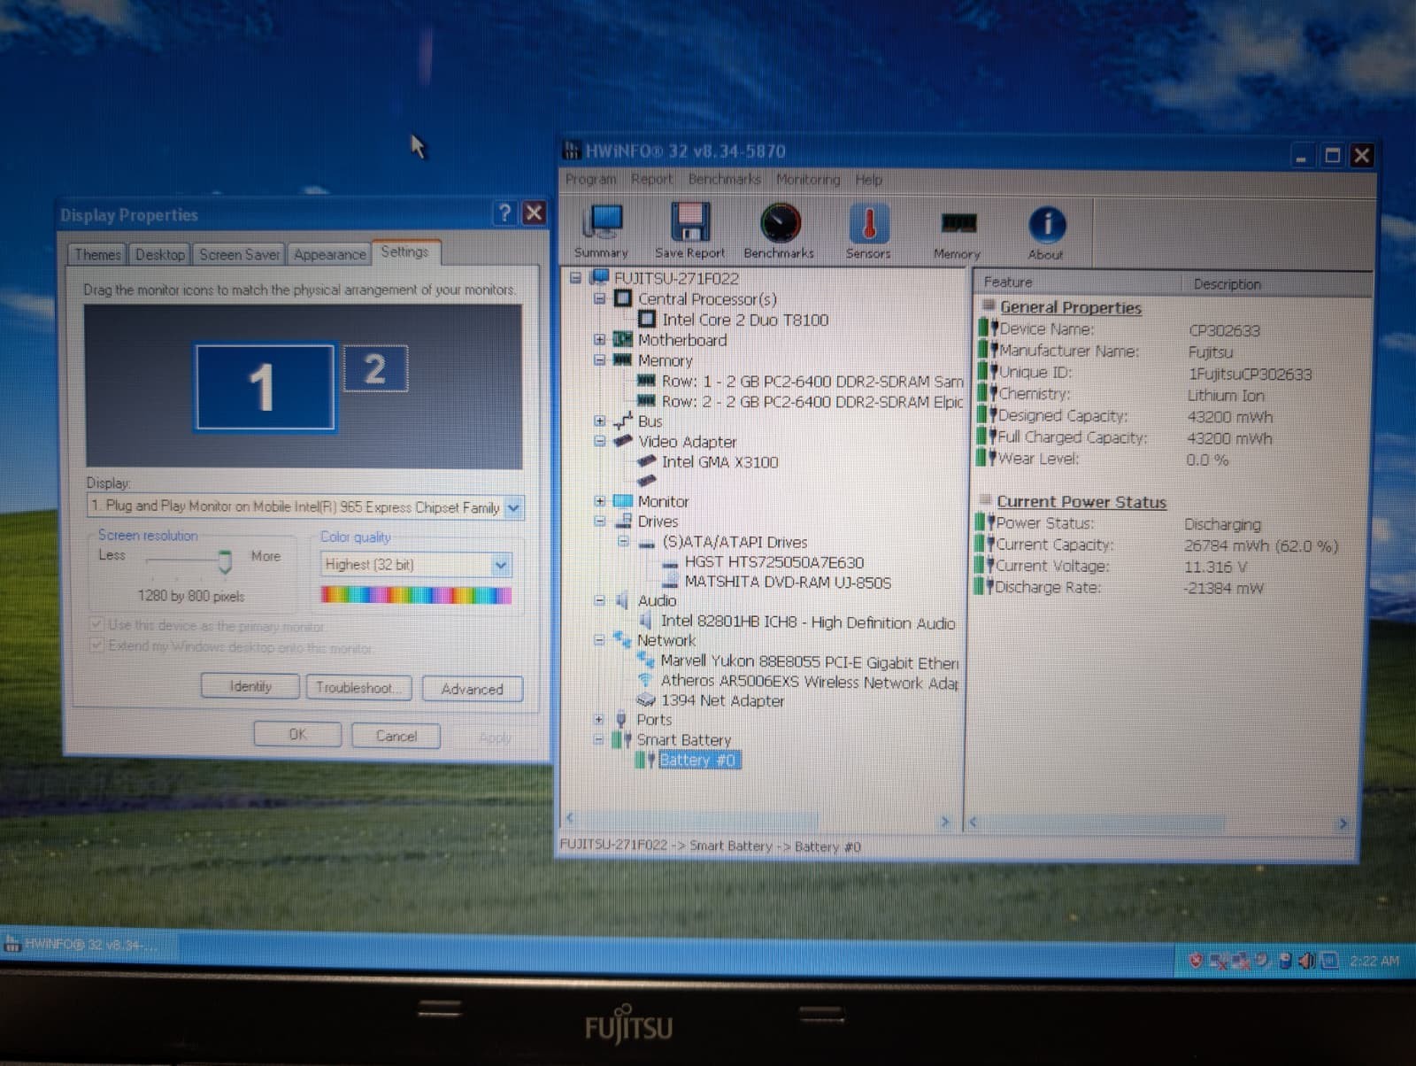This screenshot has height=1066, width=1416.
Task: Switch to the Themes tab
Action: 97,255
